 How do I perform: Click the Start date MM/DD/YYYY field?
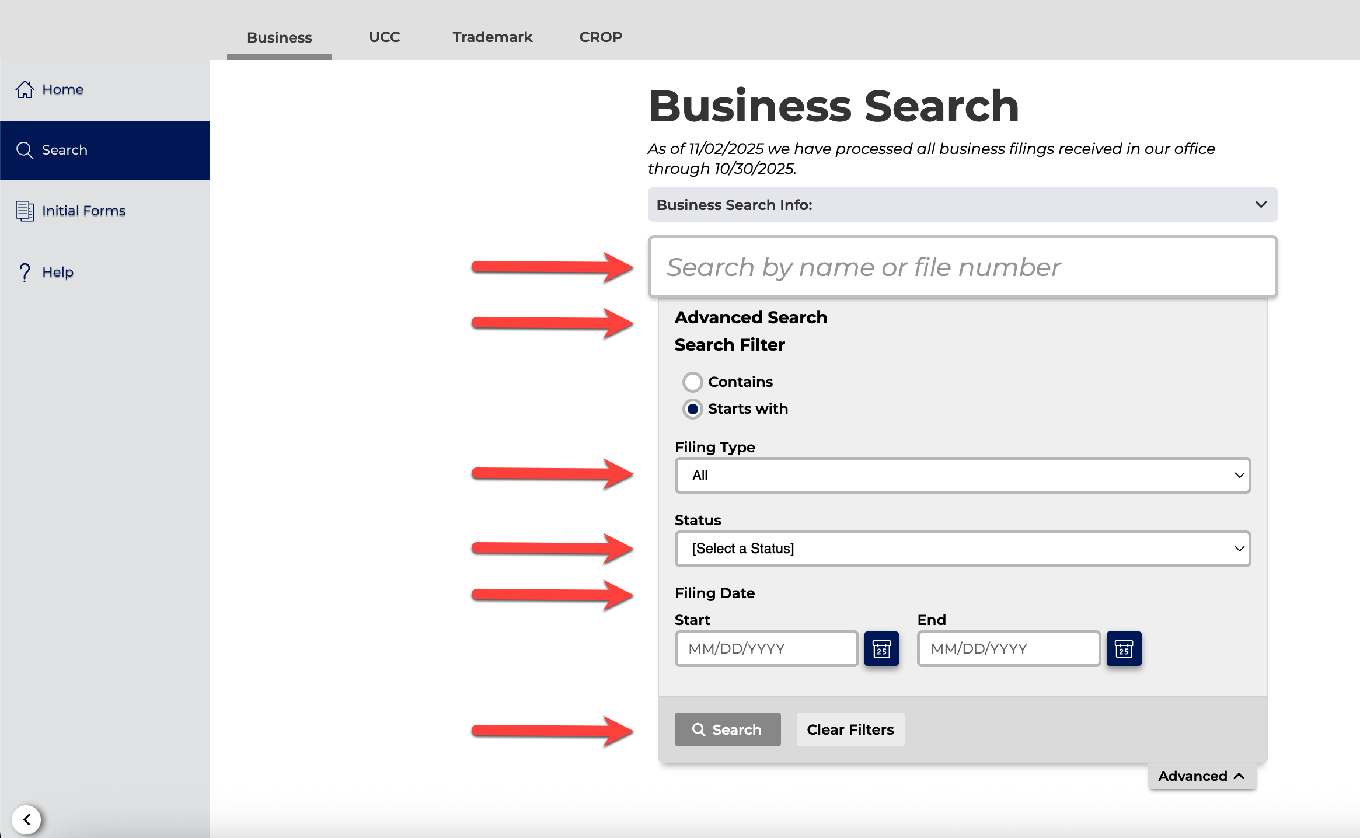coord(766,648)
